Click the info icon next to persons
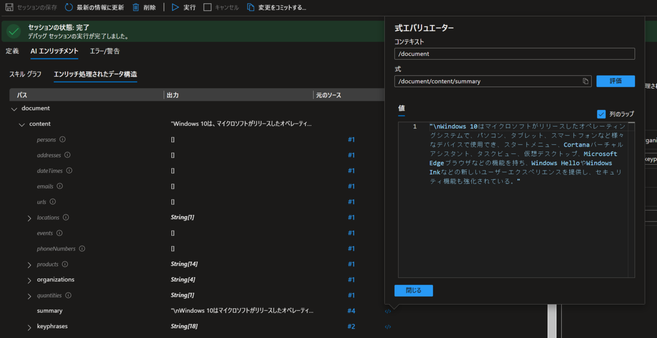 [61, 139]
